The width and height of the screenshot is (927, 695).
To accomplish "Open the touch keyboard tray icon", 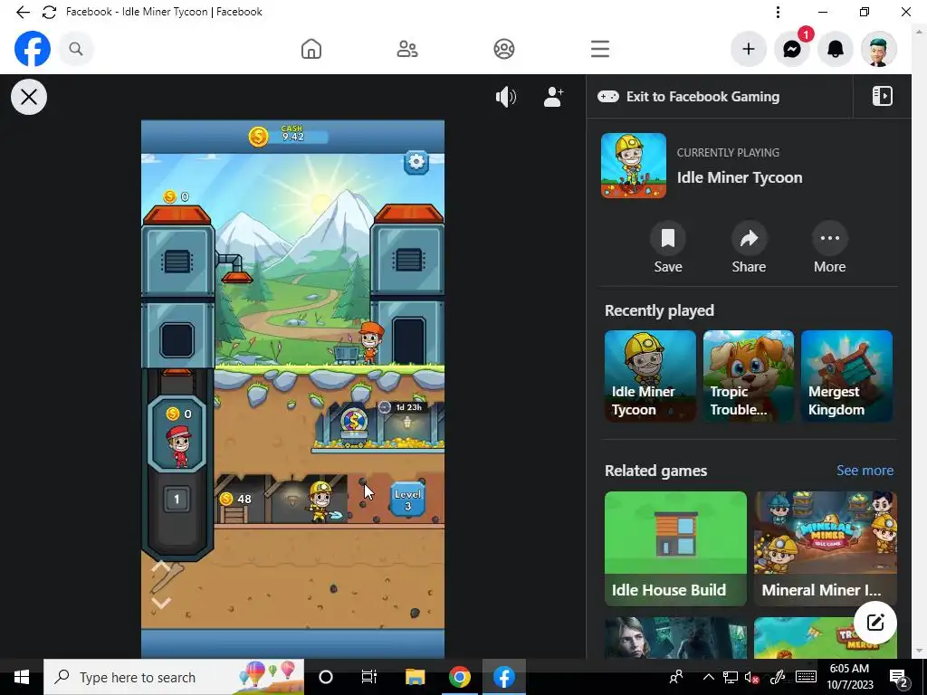I will point(805,677).
